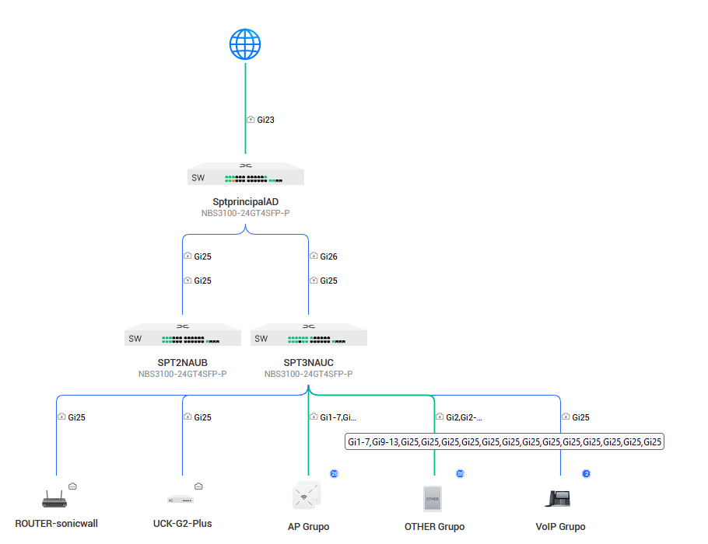Screen dimensions: 708x544
Task: Expand the AP Grupo count badge
Action: (x=335, y=473)
